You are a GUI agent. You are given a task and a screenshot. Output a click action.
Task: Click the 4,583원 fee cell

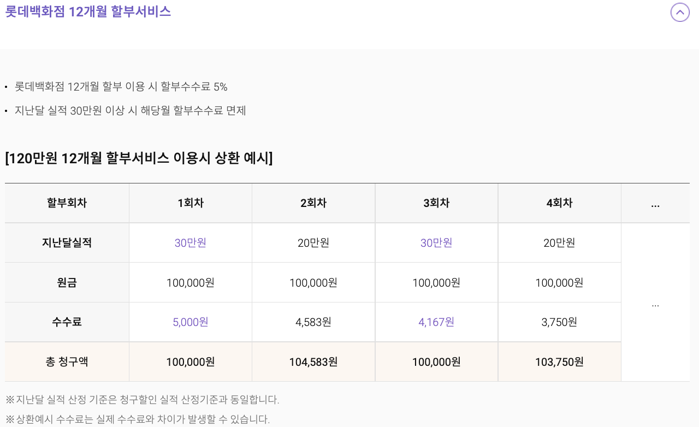coord(313,322)
